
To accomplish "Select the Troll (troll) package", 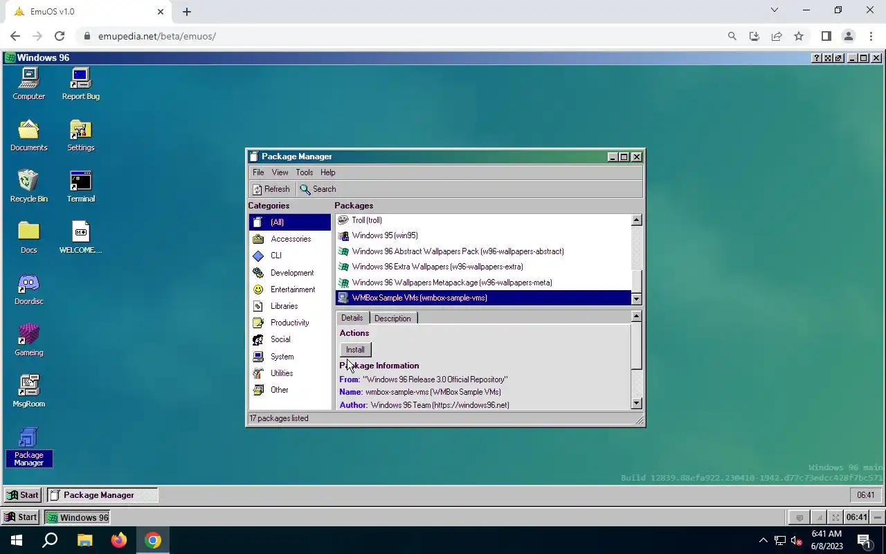I will point(483,220).
